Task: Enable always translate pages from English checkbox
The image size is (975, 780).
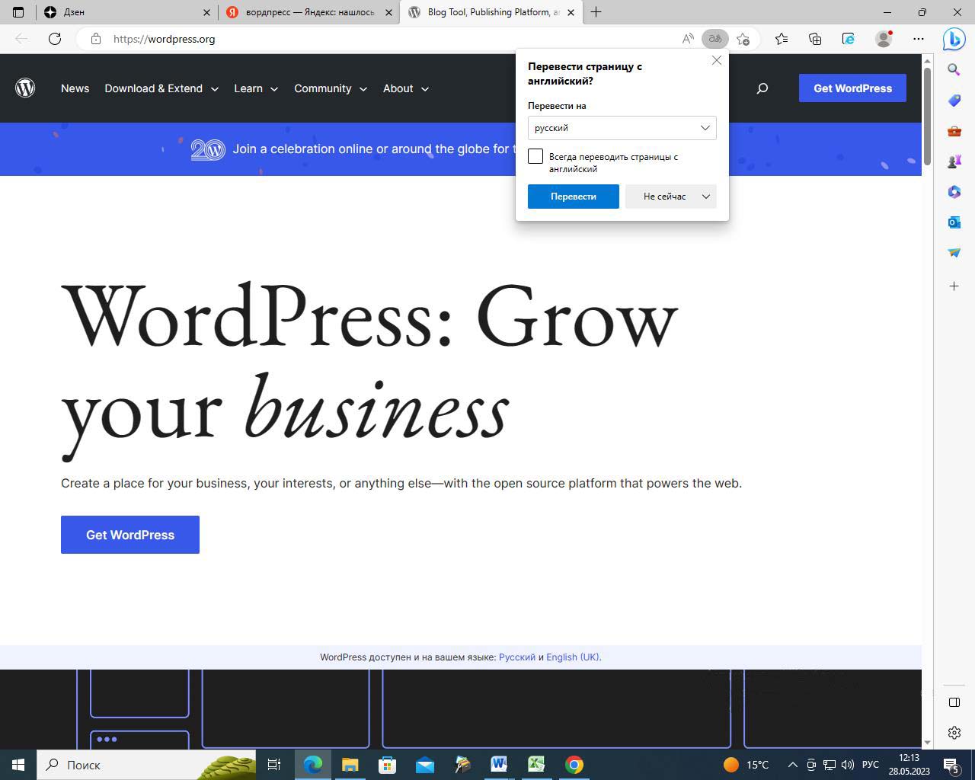Action: point(535,157)
